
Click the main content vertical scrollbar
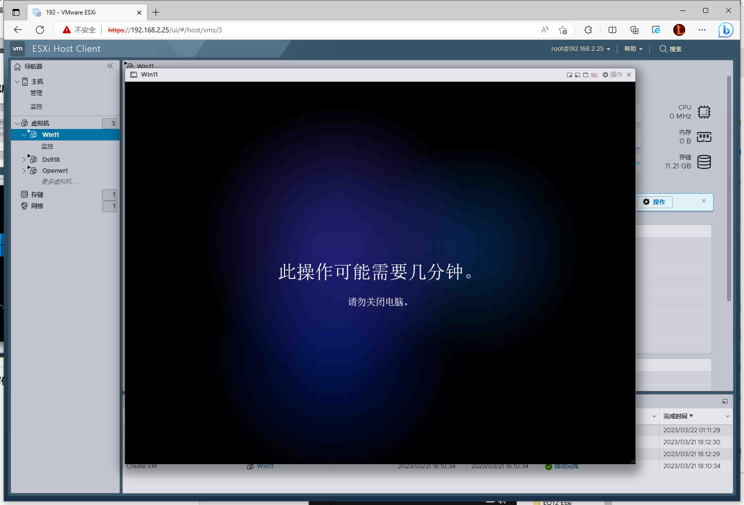tap(729, 188)
